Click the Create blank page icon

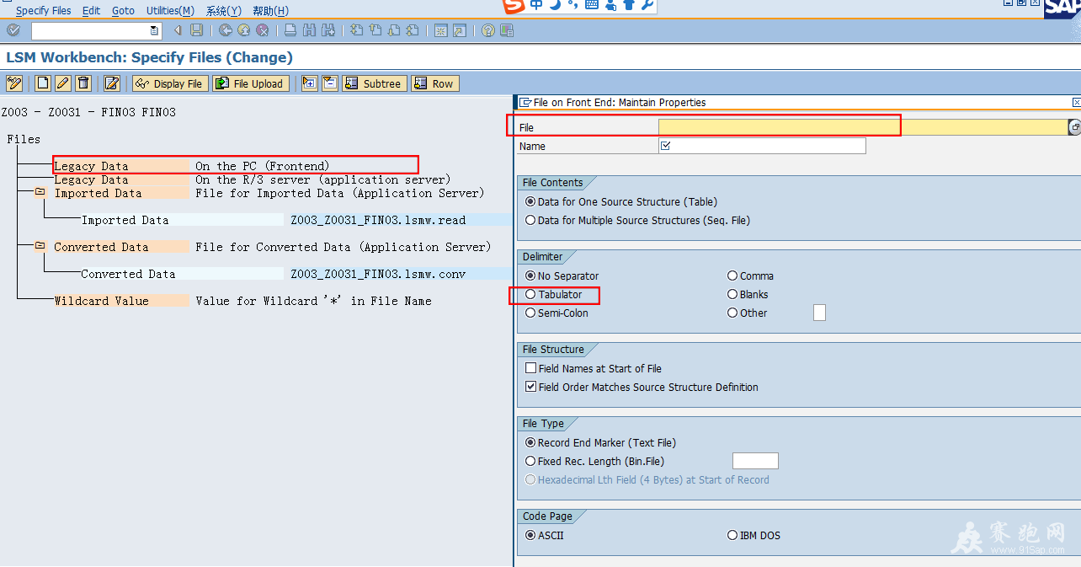(43, 83)
